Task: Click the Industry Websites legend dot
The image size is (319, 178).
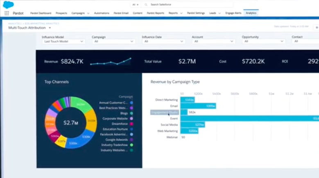Action: pyautogui.click(x=131, y=150)
